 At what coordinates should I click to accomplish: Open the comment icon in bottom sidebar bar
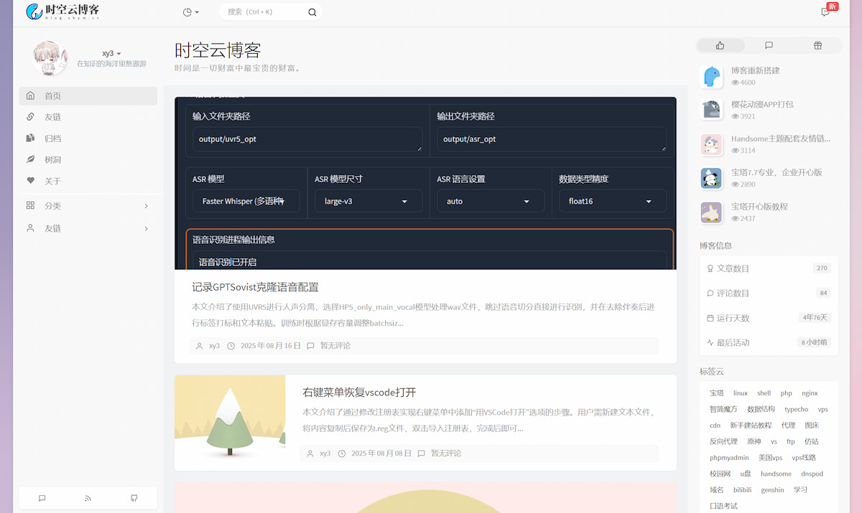(42, 497)
